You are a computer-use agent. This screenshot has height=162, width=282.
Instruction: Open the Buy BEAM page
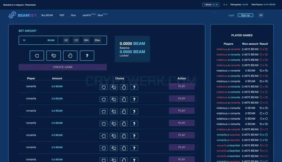(47, 15)
